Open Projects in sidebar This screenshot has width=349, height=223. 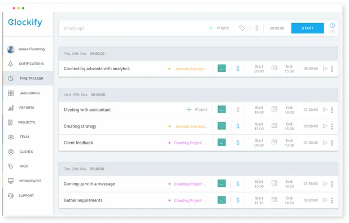pos(28,122)
